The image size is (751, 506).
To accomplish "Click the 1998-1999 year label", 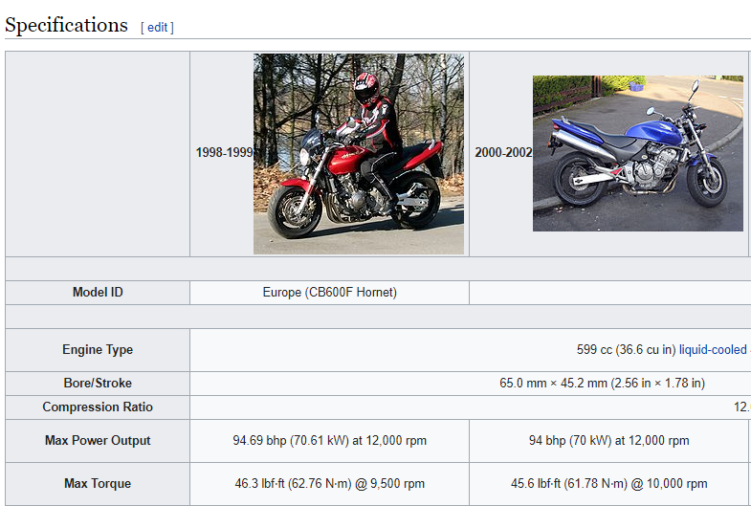I will click(224, 153).
